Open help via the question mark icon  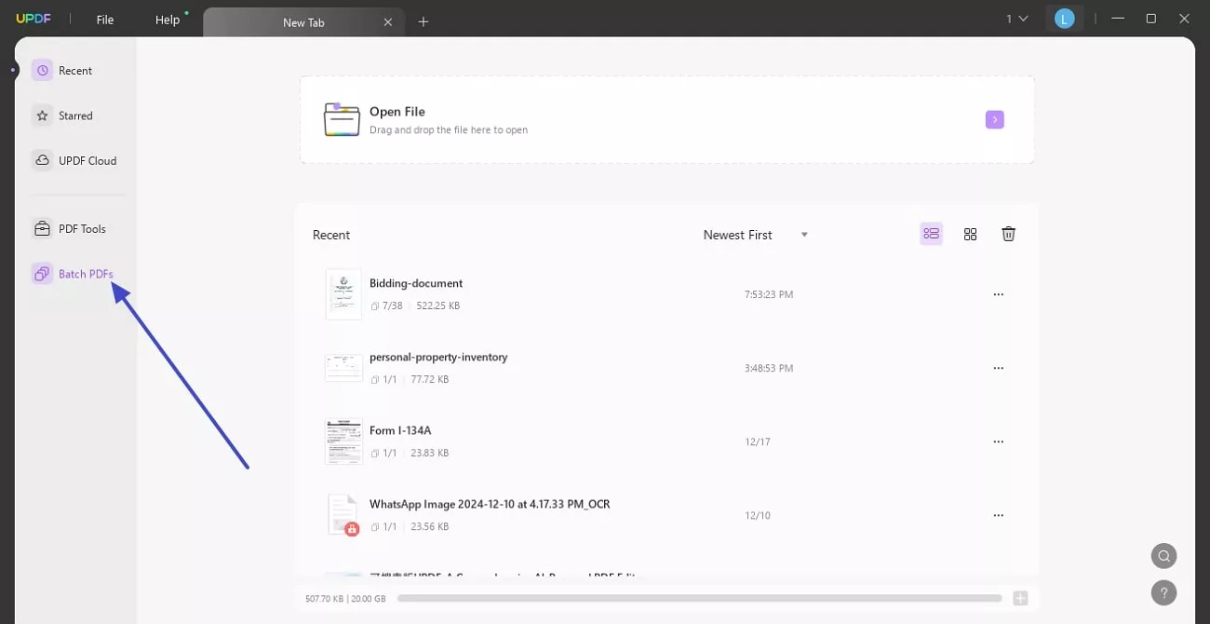click(x=1163, y=592)
